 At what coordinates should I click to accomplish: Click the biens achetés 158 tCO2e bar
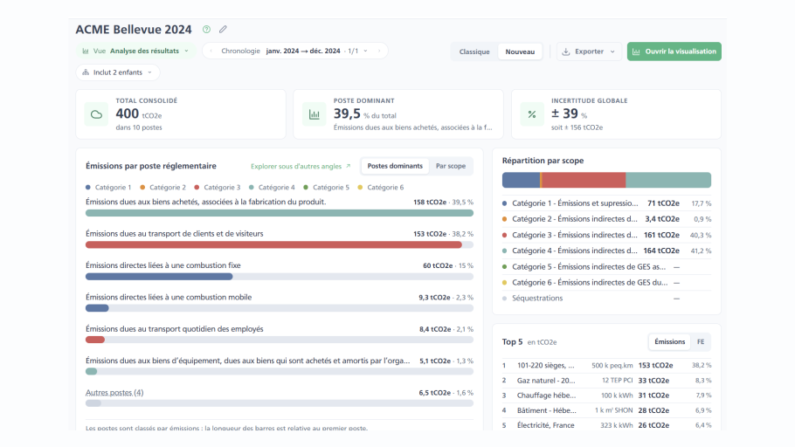280,213
